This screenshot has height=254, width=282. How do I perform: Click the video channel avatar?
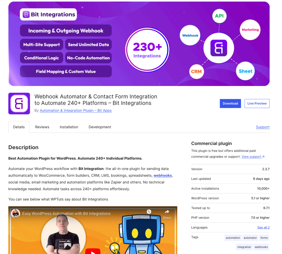coord(15,213)
